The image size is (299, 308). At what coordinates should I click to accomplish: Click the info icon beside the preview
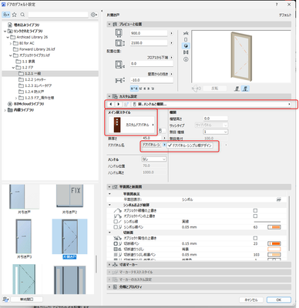click(x=186, y=59)
